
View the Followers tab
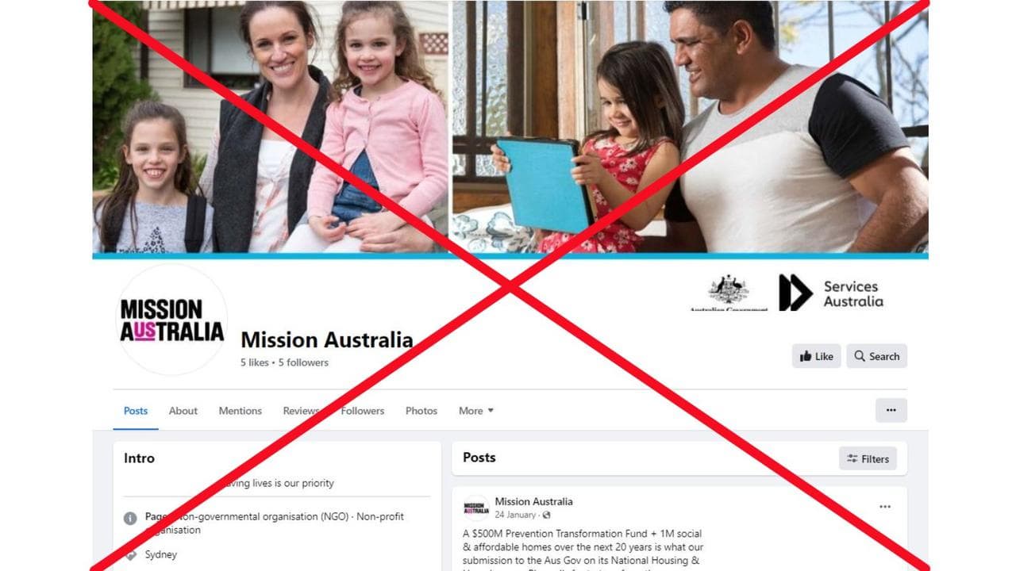point(363,411)
